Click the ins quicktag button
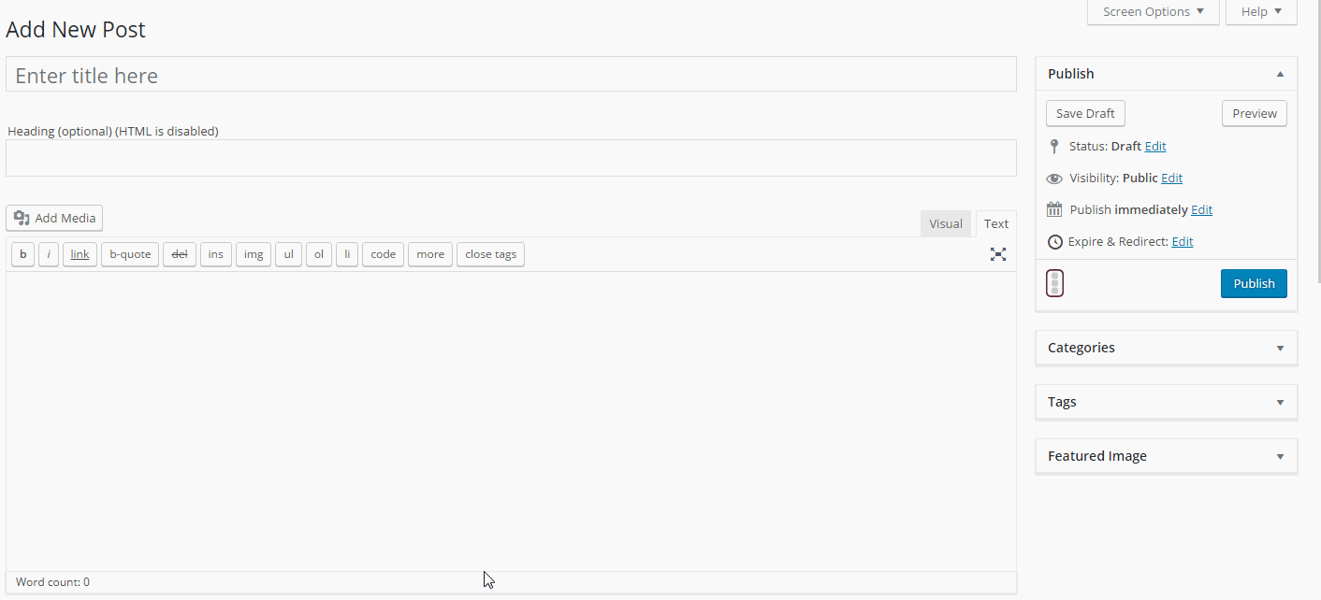This screenshot has width=1321, height=600. (x=216, y=254)
